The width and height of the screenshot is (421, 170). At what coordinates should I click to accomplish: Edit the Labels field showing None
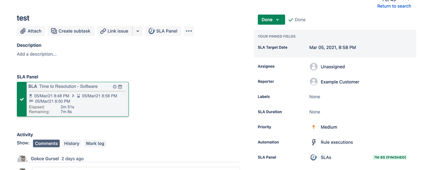click(315, 97)
